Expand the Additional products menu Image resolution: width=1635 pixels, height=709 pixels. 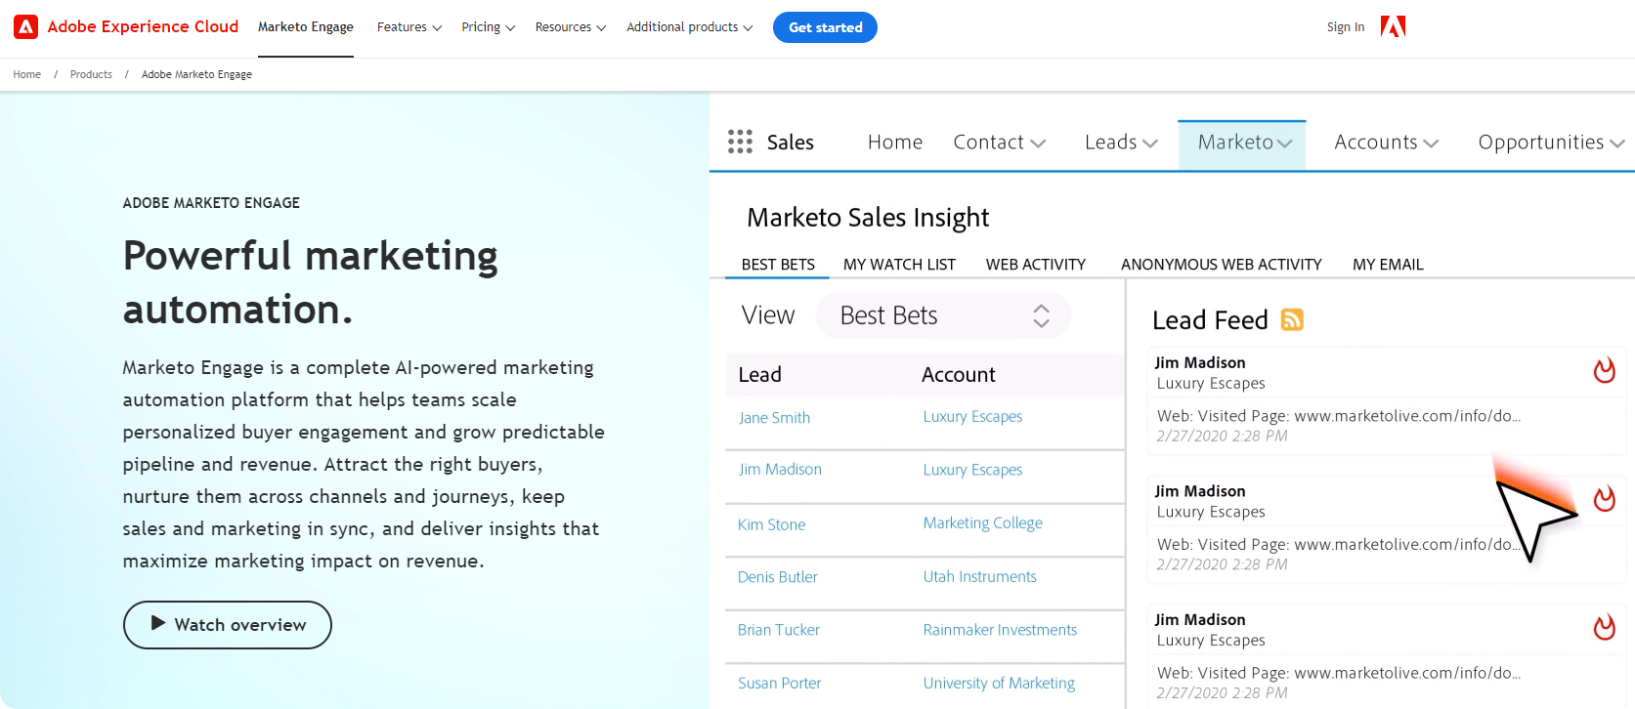point(690,27)
